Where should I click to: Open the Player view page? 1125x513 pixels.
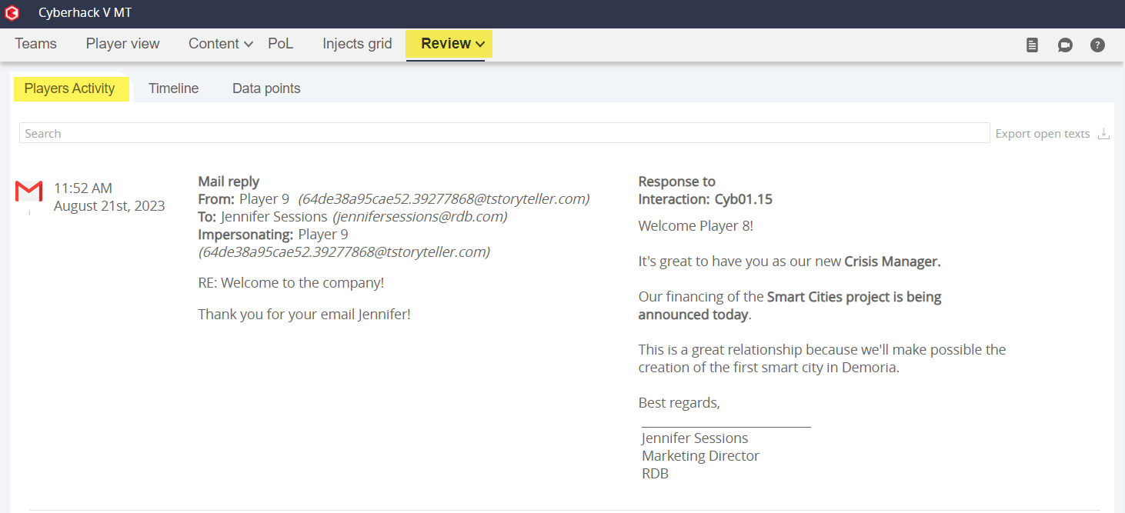[x=122, y=44]
